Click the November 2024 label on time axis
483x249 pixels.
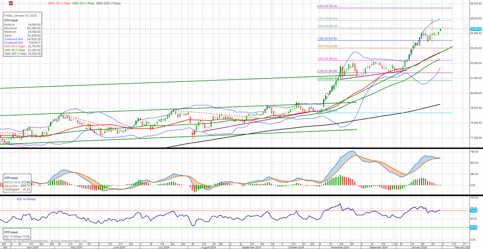(x=337, y=247)
